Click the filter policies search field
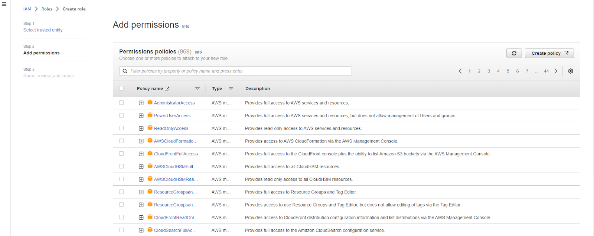594x236 pixels. (238, 71)
